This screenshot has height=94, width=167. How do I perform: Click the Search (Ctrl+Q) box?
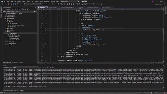coord(70,1)
